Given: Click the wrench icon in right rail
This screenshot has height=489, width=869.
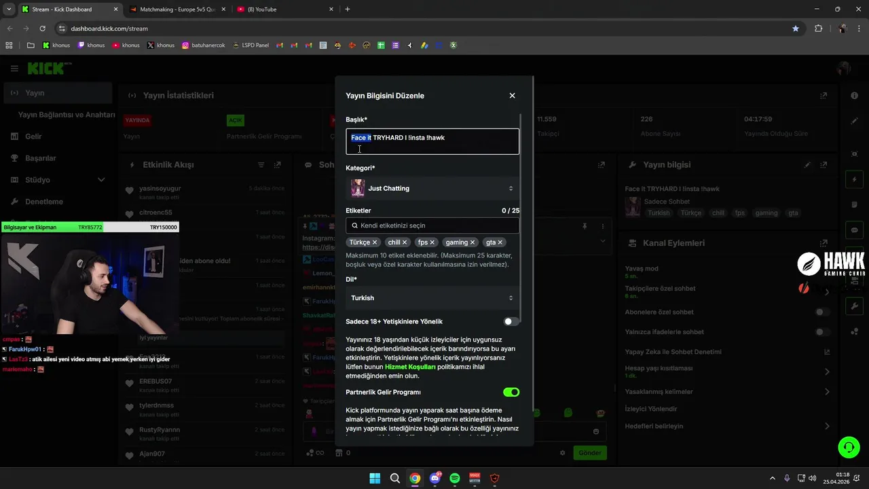Looking at the screenshot, I should click(x=855, y=306).
